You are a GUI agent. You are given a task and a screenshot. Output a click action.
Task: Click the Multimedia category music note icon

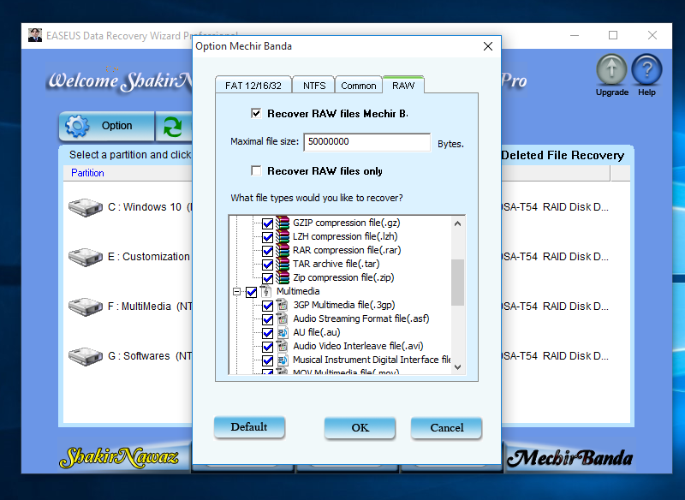point(266,291)
